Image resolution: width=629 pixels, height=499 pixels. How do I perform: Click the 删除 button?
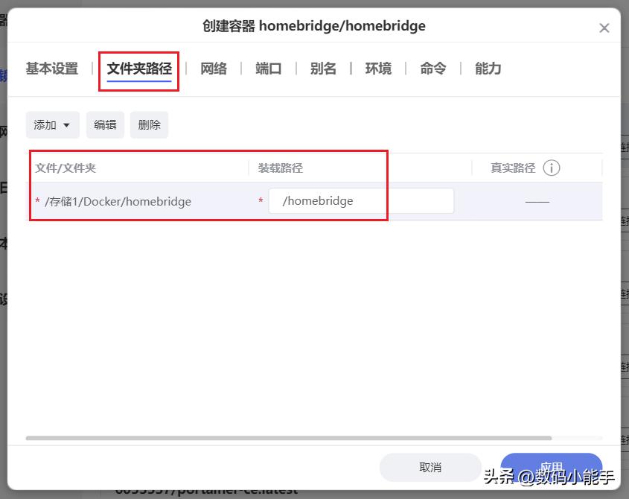[149, 125]
